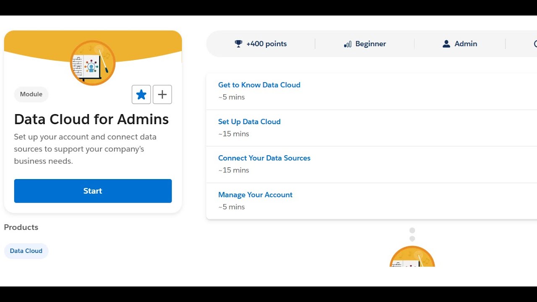The height and width of the screenshot is (302, 537).
Task: Open Connect Your Data Sources unit
Action: 264,158
